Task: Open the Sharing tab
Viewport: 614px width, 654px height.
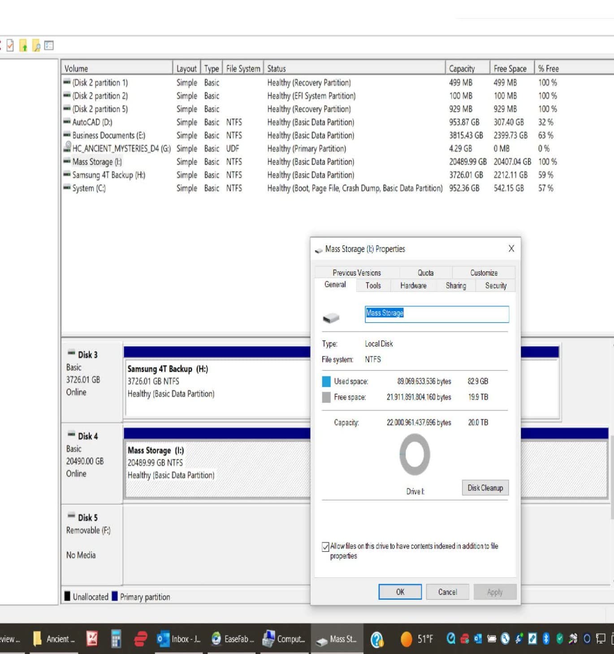Action: click(x=456, y=286)
